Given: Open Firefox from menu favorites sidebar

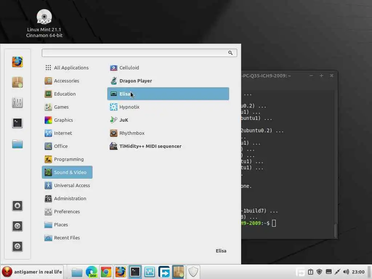Looking at the screenshot, I should tap(17, 62).
